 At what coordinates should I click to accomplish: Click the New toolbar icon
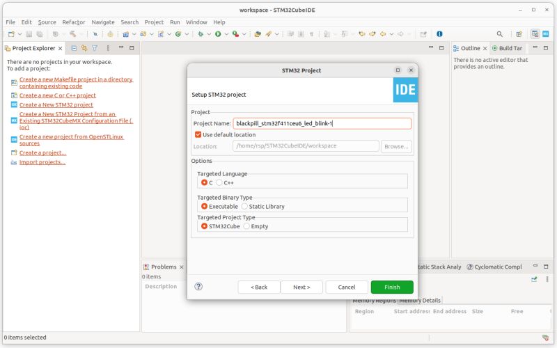click(11, 34)
